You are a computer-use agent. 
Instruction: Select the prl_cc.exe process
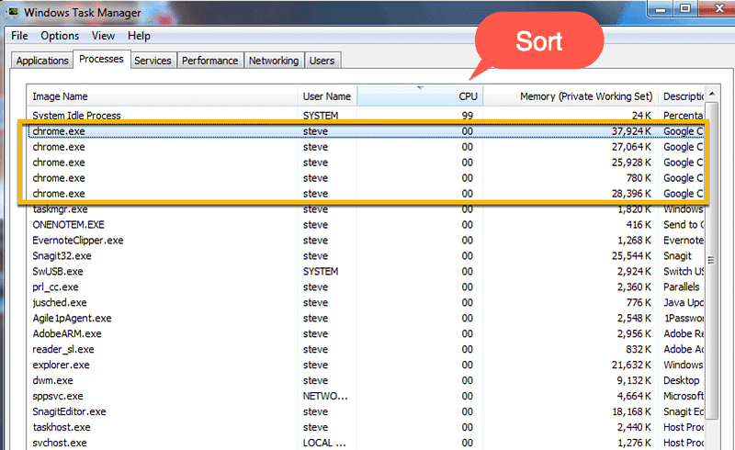tap(366, 287)
